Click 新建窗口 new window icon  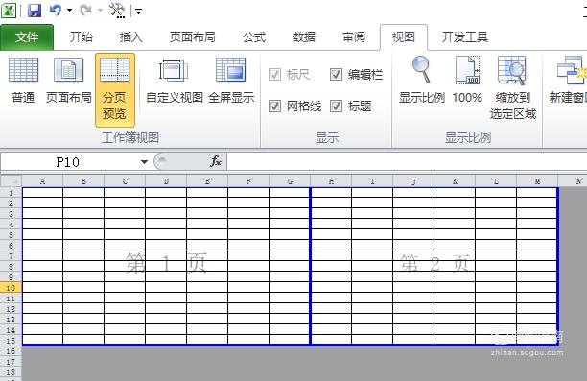coord(568,81)
